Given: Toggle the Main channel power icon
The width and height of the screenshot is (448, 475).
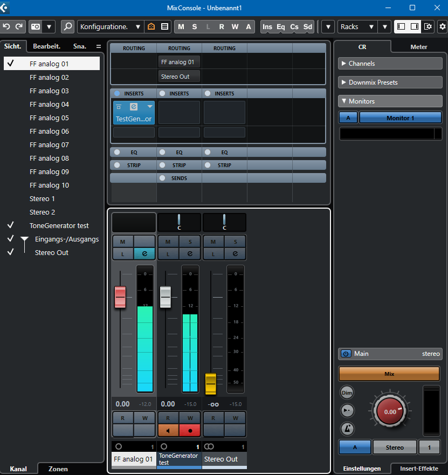Looking at the screenshot, I should tap(346, 354).
